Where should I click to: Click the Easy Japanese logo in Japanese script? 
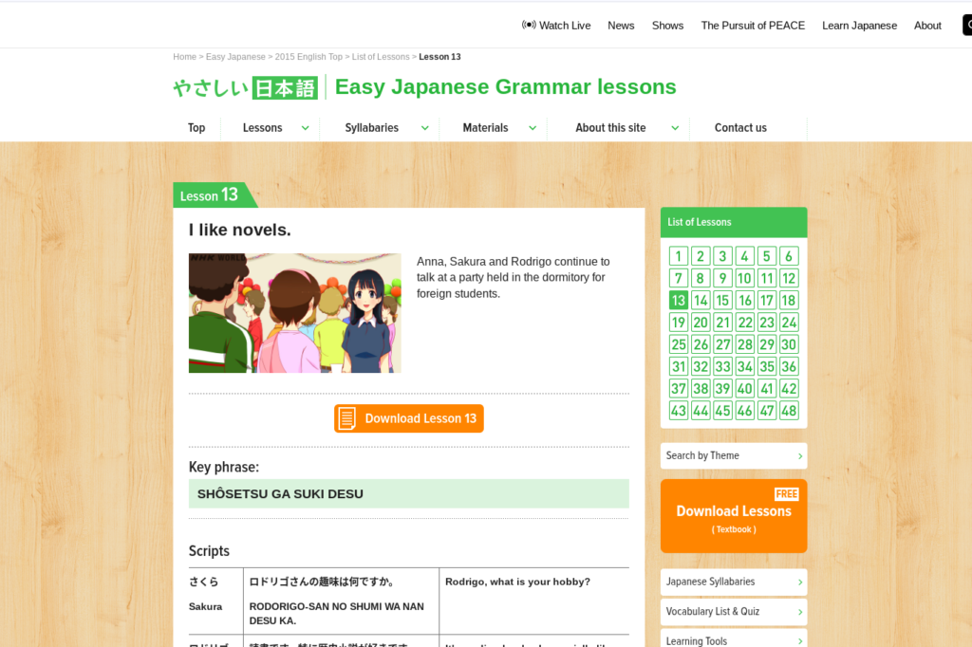coord(246,87)
